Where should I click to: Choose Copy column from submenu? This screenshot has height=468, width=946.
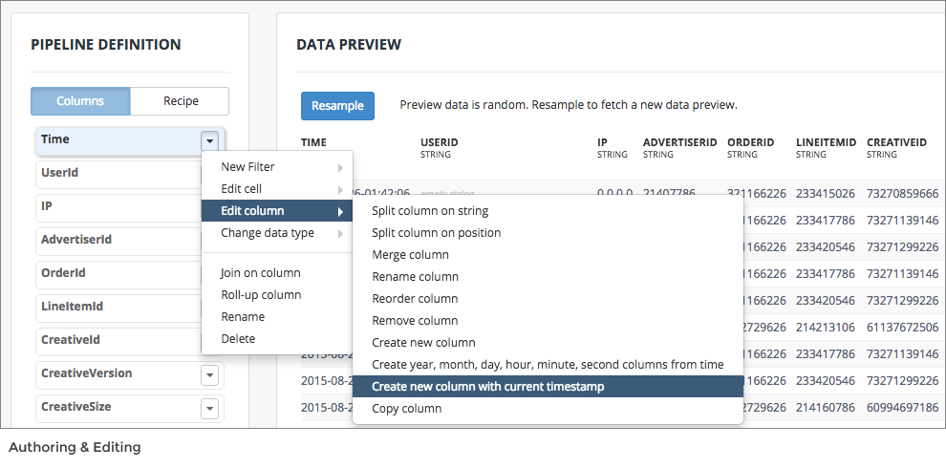407,409
